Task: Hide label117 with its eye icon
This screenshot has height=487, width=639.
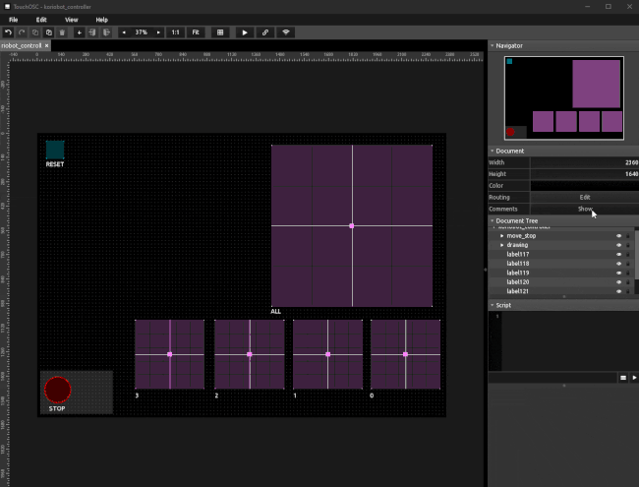Action: (x=618, y=254)
